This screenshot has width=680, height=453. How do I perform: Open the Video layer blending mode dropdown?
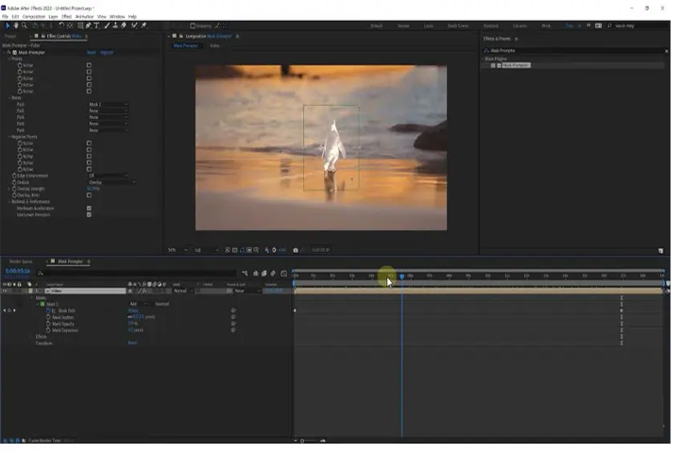183,291
